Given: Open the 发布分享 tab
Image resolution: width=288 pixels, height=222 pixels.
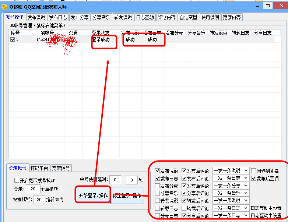Looking at the screenshot, I should [80, 17].
